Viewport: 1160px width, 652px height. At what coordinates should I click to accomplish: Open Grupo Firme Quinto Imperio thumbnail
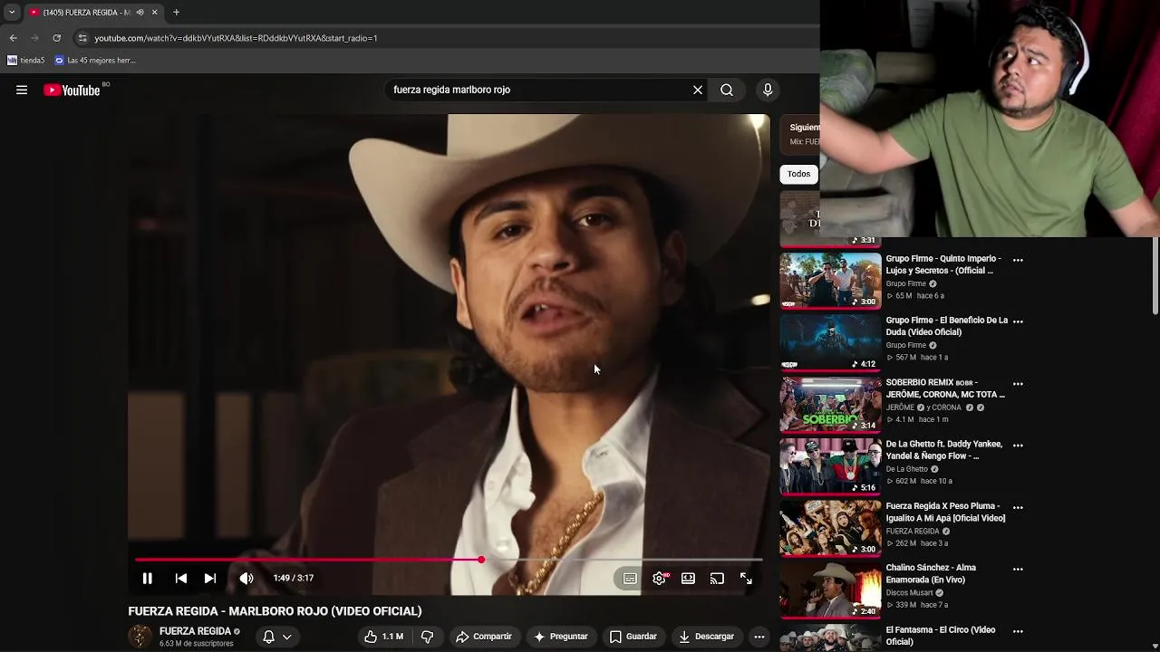830,281
